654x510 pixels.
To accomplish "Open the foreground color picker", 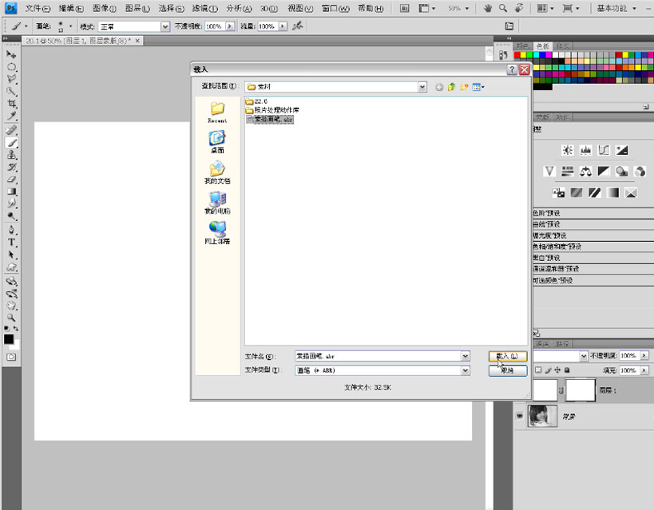I will [8, 339].
